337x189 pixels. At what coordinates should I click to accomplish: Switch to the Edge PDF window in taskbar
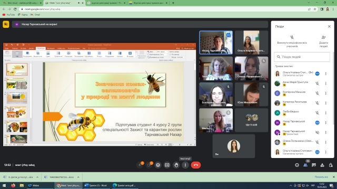coord(125,185)
